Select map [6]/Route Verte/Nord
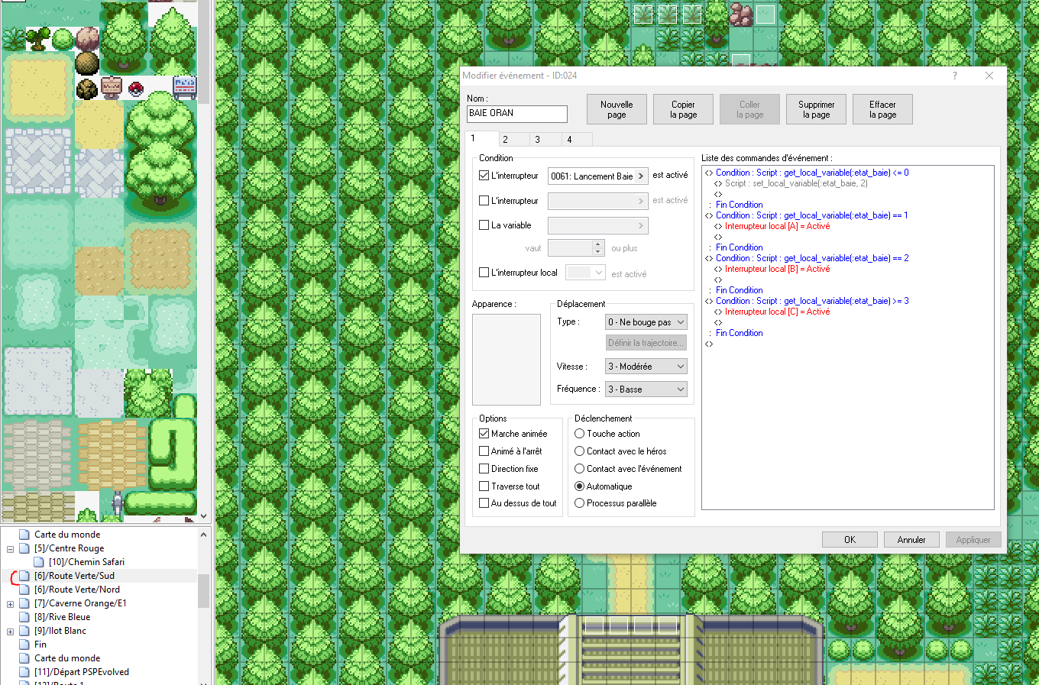 pos(77,590)
